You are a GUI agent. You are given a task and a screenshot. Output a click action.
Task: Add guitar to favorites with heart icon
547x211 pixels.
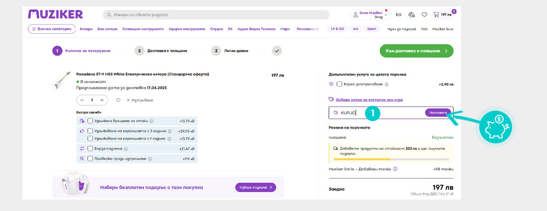click(x=118, y=100)
